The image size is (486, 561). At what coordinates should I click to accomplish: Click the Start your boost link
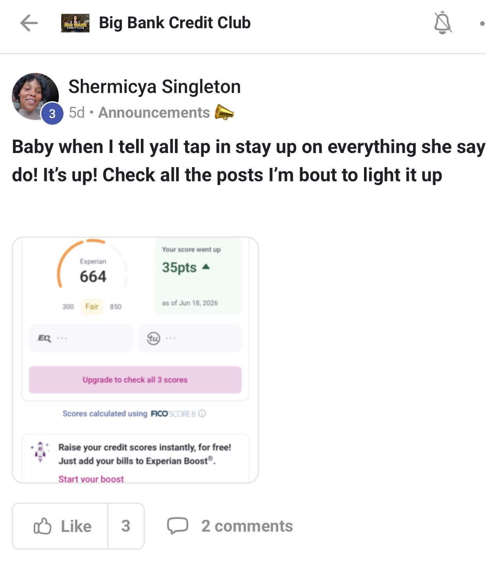click(x=91, y=479)
